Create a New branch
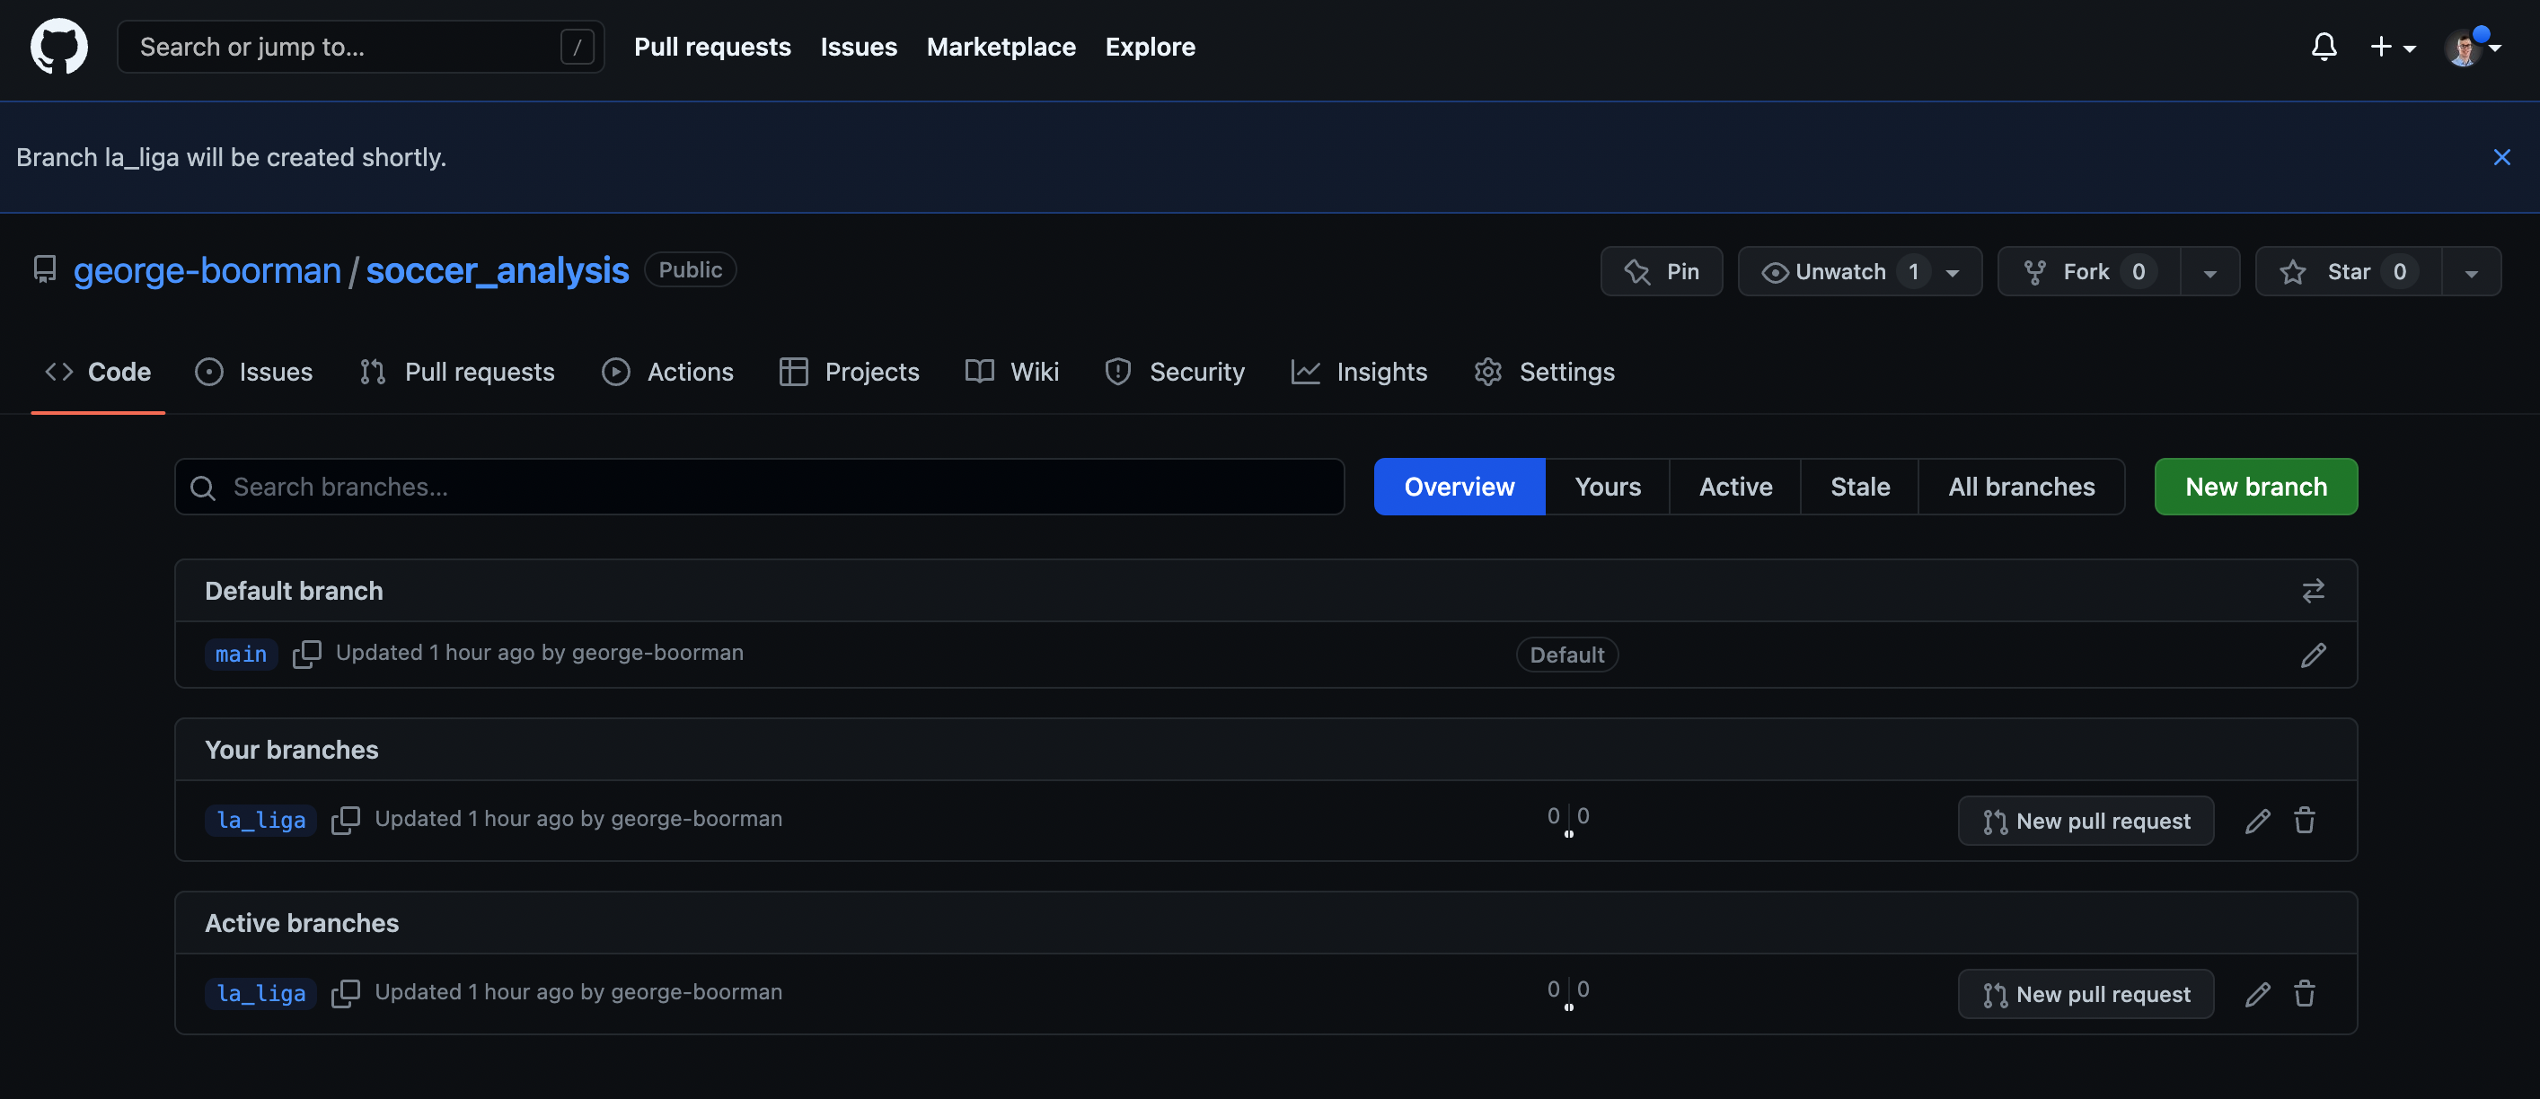Image resolution: width=2540 pixels, height=1099 pixels. [x=2256, y=487]
